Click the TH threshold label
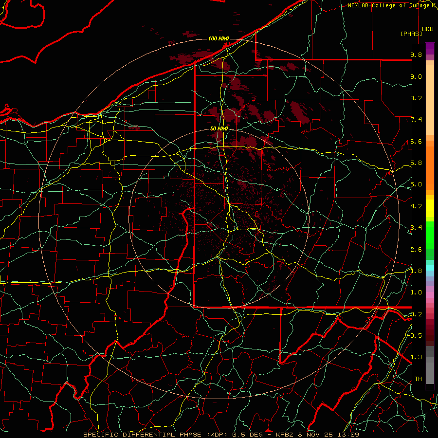 tap(418, 379)
